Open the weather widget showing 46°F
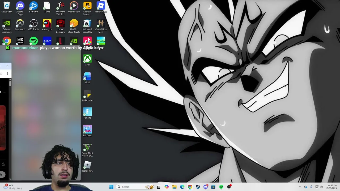 tap(13, 187)
